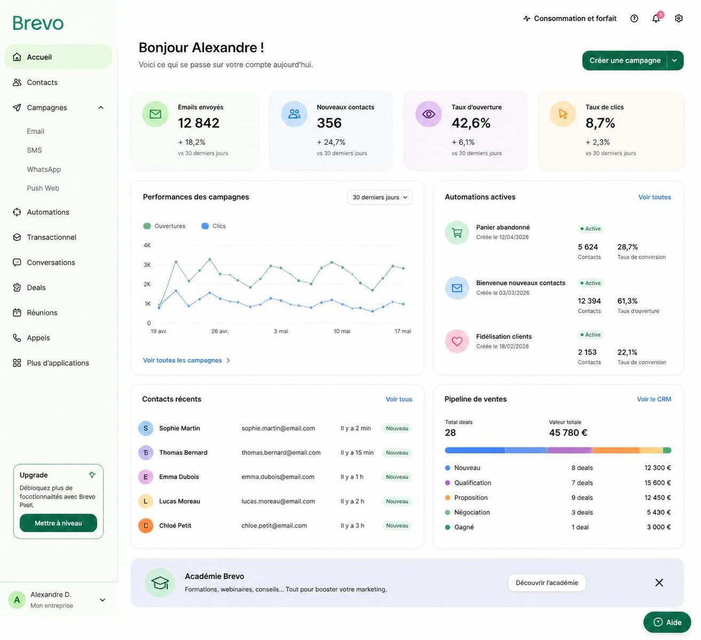Close the Académie Brevo banner

[x=659, y=583]
